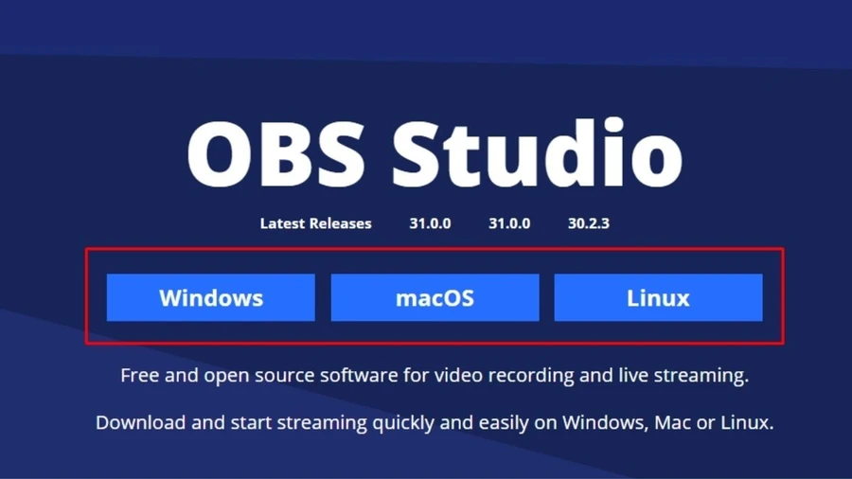Screen dimensions: 852x479
Task: Click the "OBS Studio" heading
Action: (435, 153)
